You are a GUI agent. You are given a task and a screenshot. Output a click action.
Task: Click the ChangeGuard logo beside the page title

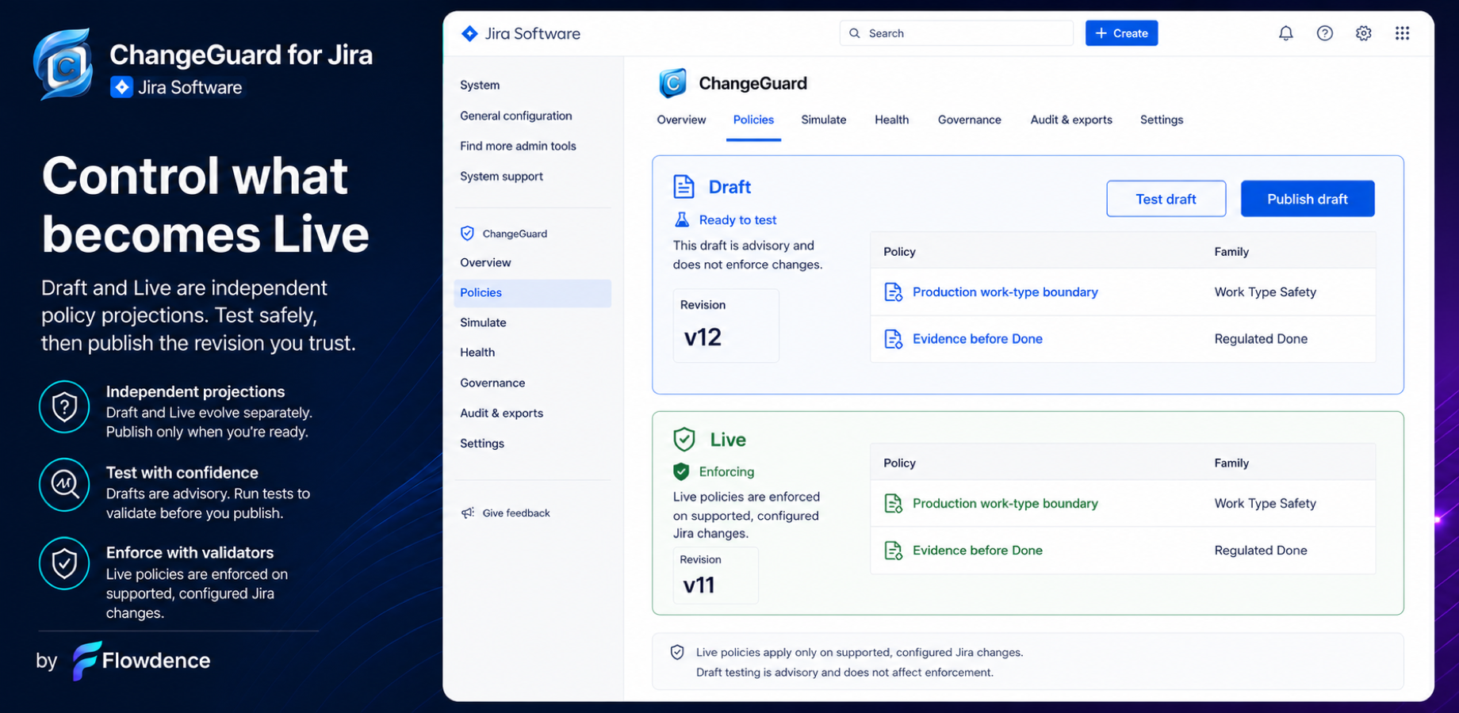point(672,83)
